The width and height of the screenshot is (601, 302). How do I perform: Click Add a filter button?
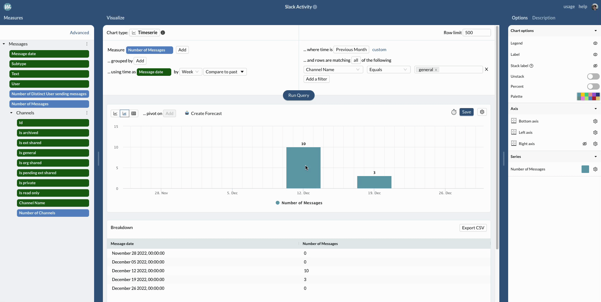click(x=316, y=79)
